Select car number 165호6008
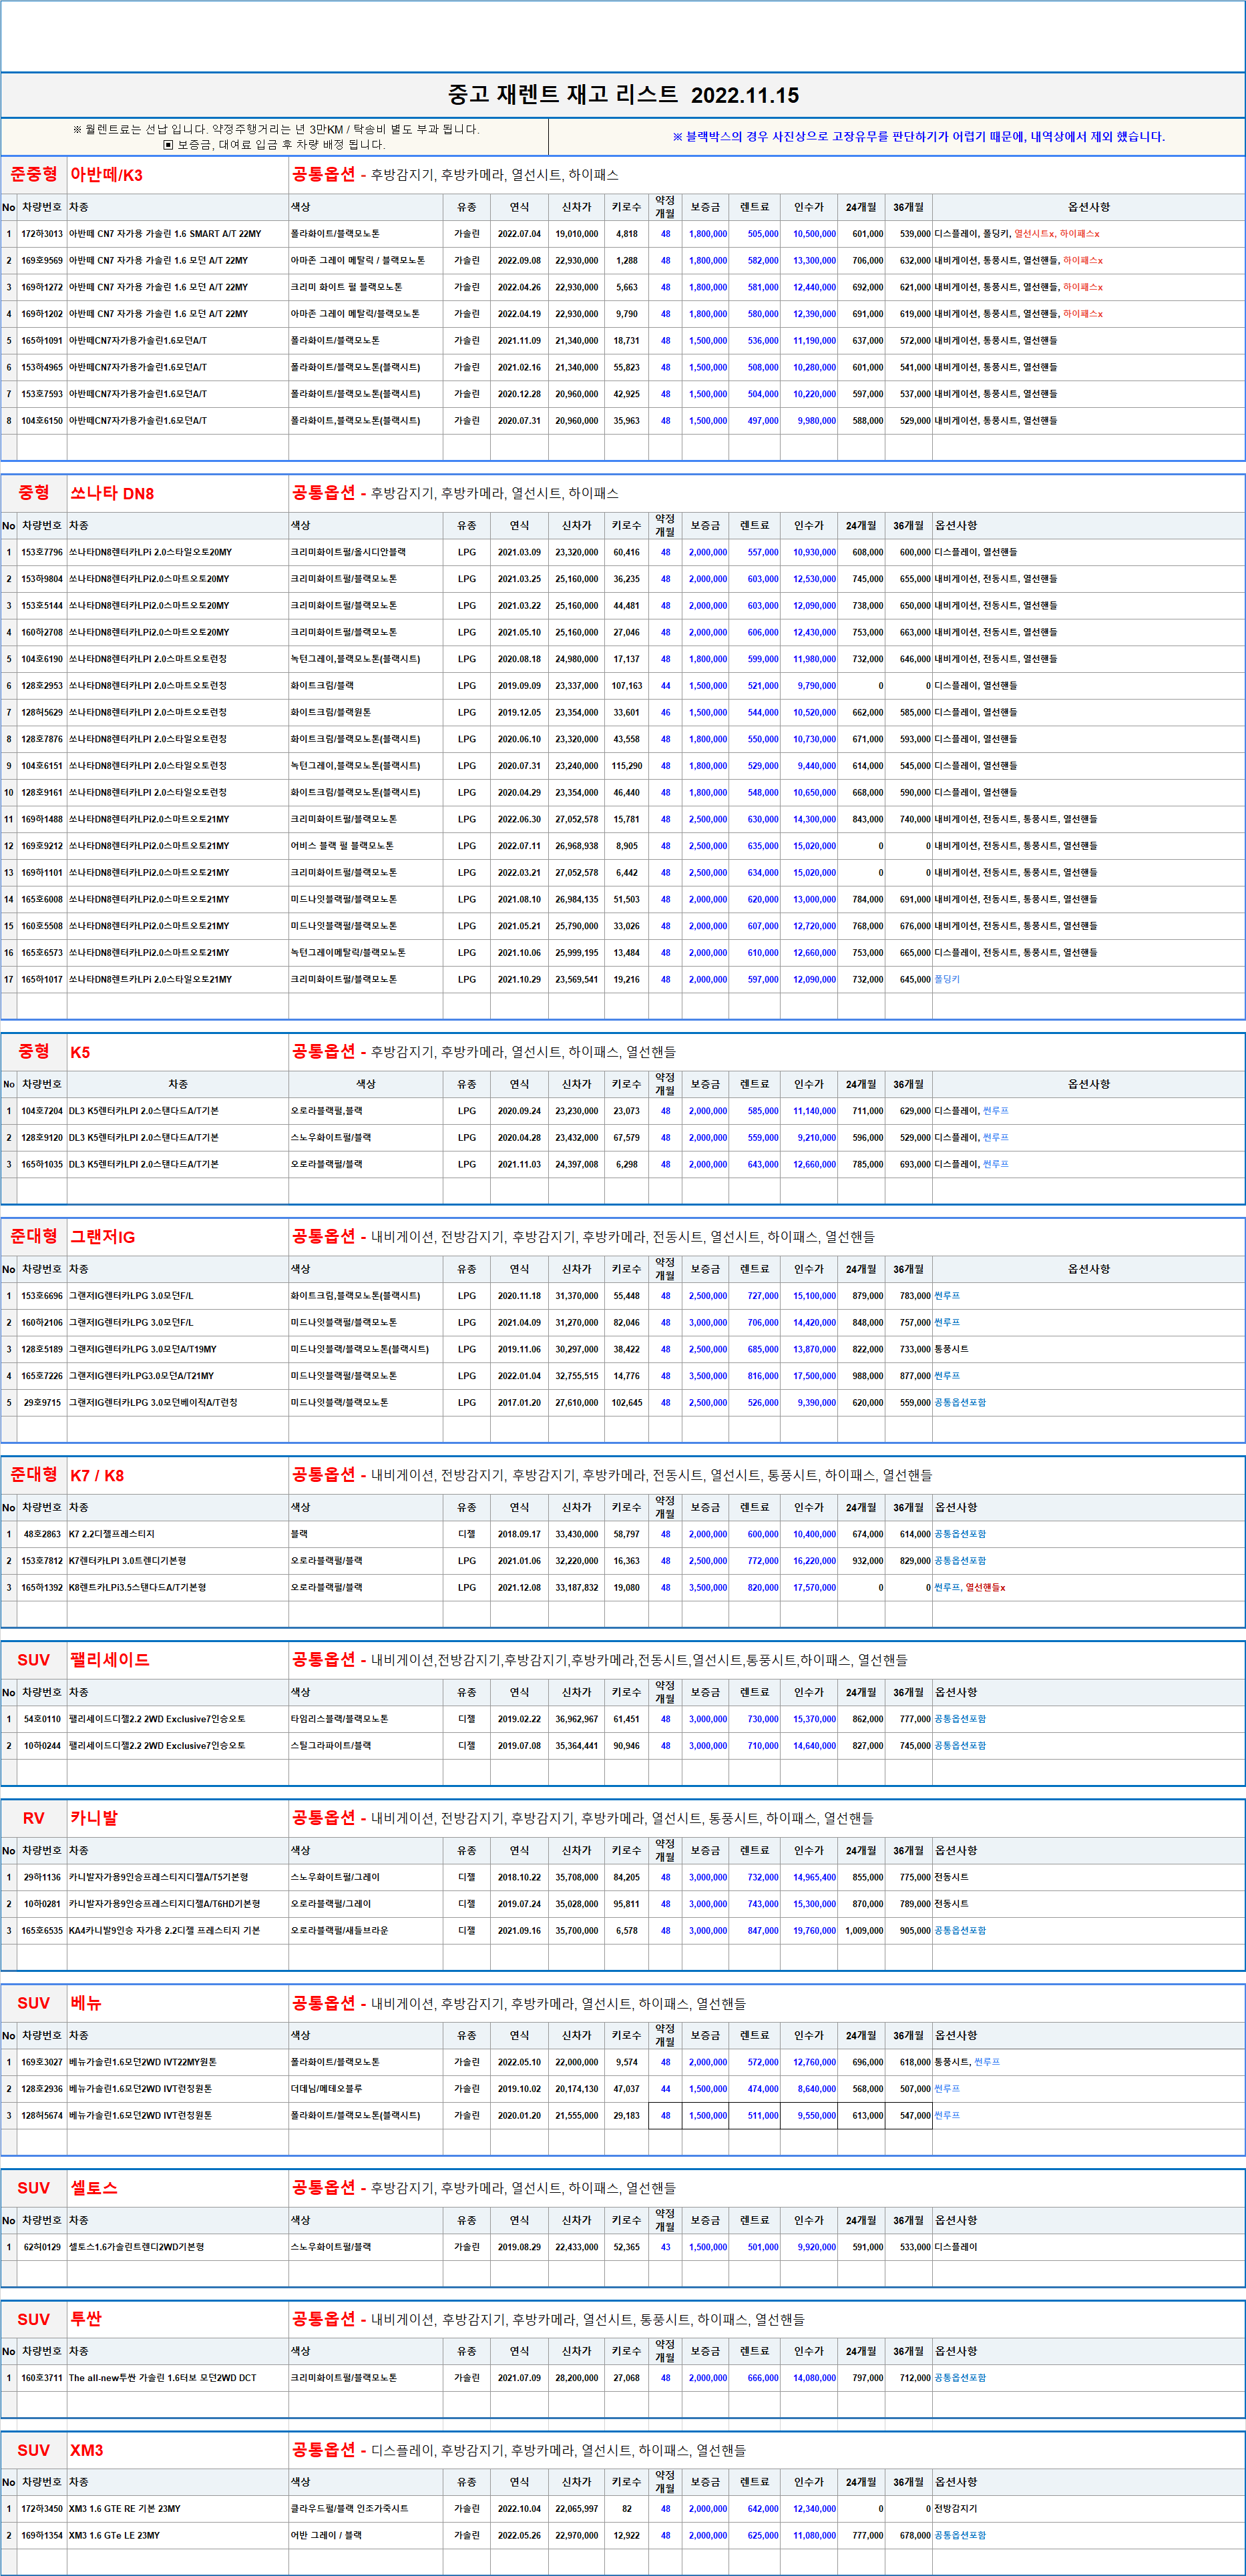Screen dimensions: 1246x2576 pos(42,899)
